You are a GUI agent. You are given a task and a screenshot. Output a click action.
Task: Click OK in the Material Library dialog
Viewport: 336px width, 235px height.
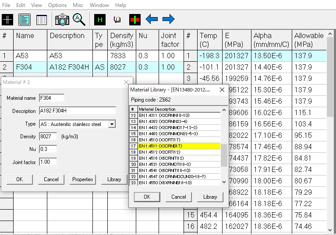147,197
